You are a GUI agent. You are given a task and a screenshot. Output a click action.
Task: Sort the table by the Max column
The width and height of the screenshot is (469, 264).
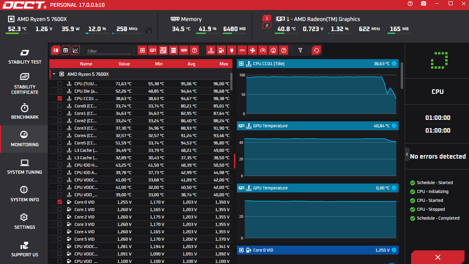click(224, 64)
